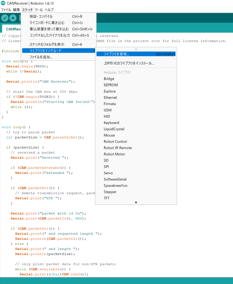Select マイコンボードに書き込む menu entry
This screenshot has height=284, width=233.
(59, 23)
